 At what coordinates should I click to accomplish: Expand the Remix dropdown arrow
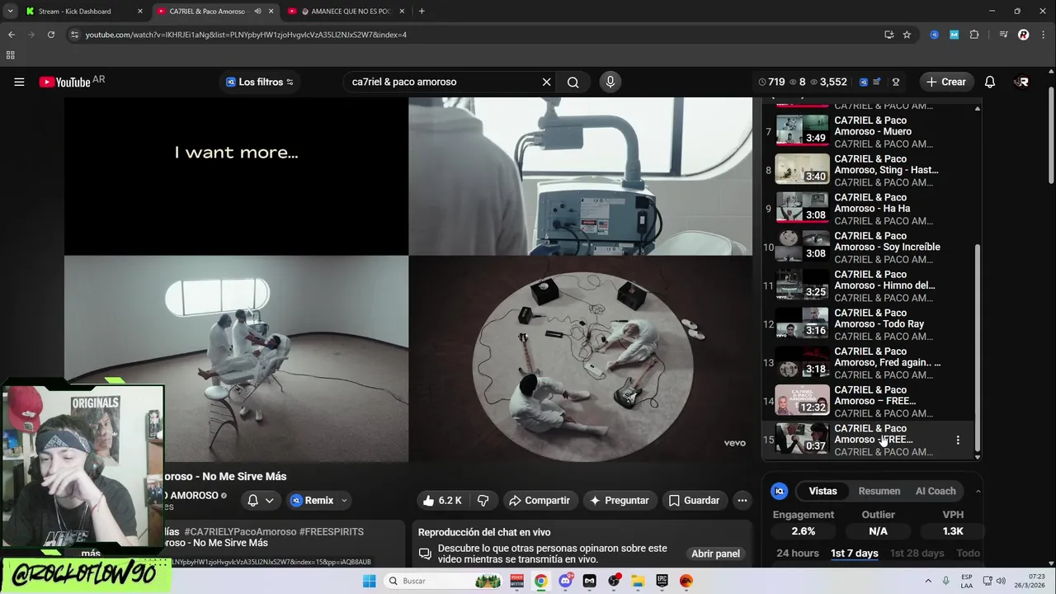click(344, 500)
